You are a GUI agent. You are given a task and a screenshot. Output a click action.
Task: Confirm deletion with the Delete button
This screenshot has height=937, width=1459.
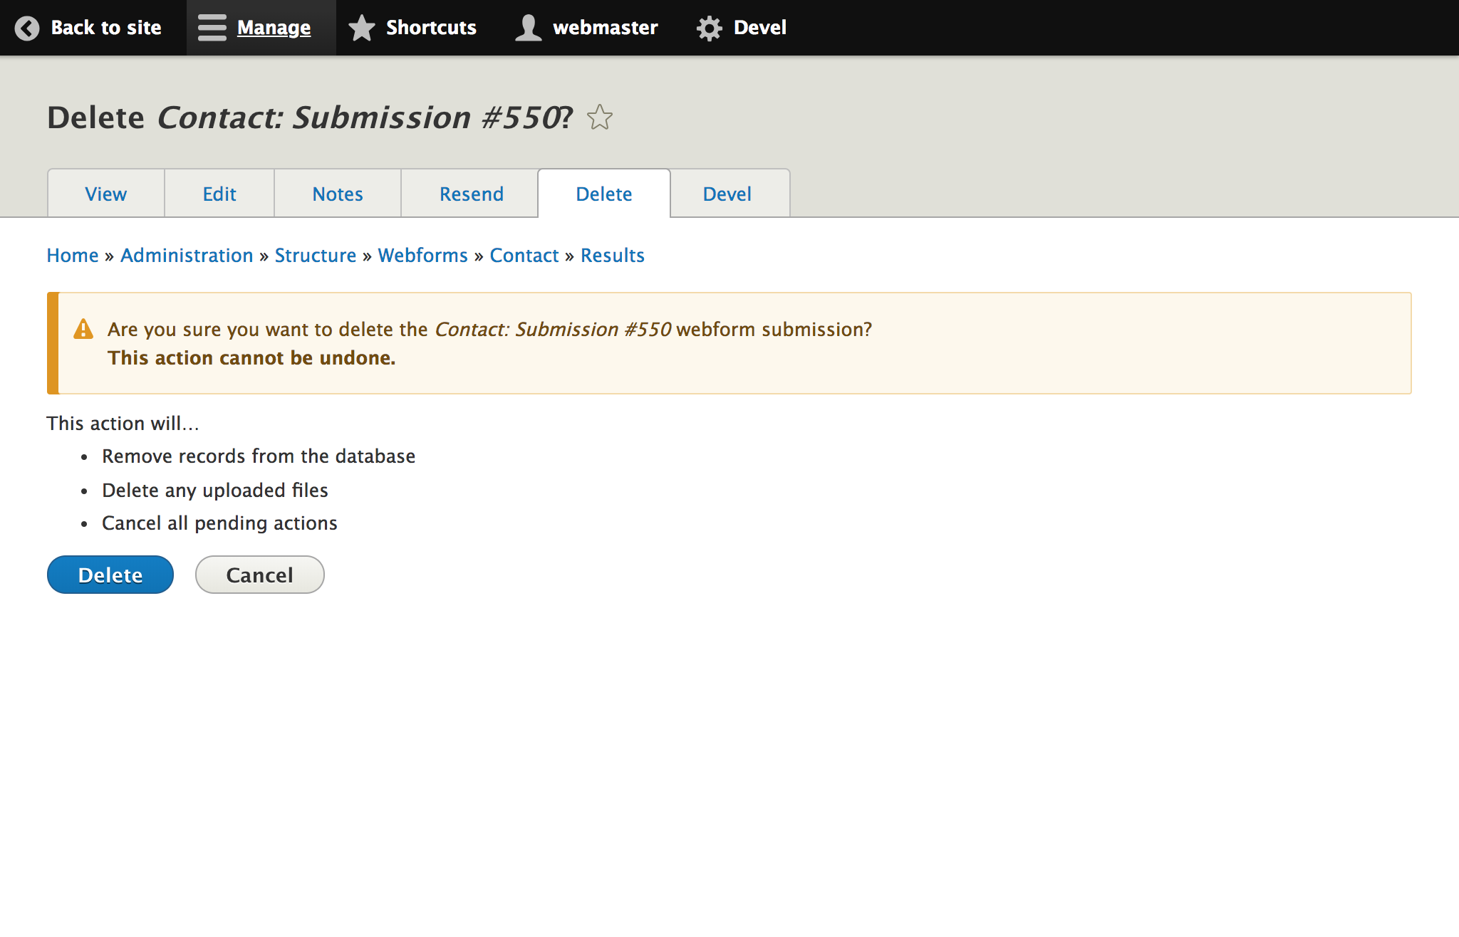(x=110, y=574)
